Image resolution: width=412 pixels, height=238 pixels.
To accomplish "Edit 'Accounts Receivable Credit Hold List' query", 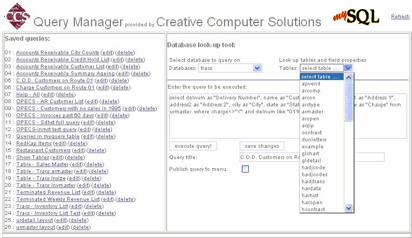I will coord(117,60).
